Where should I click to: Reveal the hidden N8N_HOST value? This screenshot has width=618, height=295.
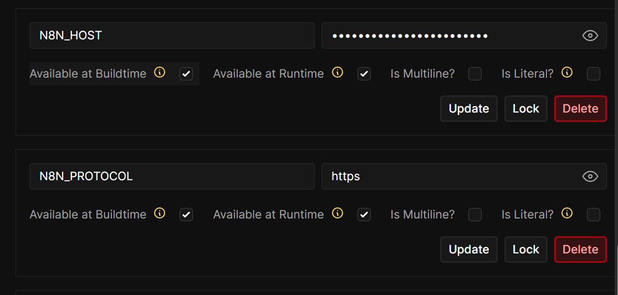click(590, 36)
